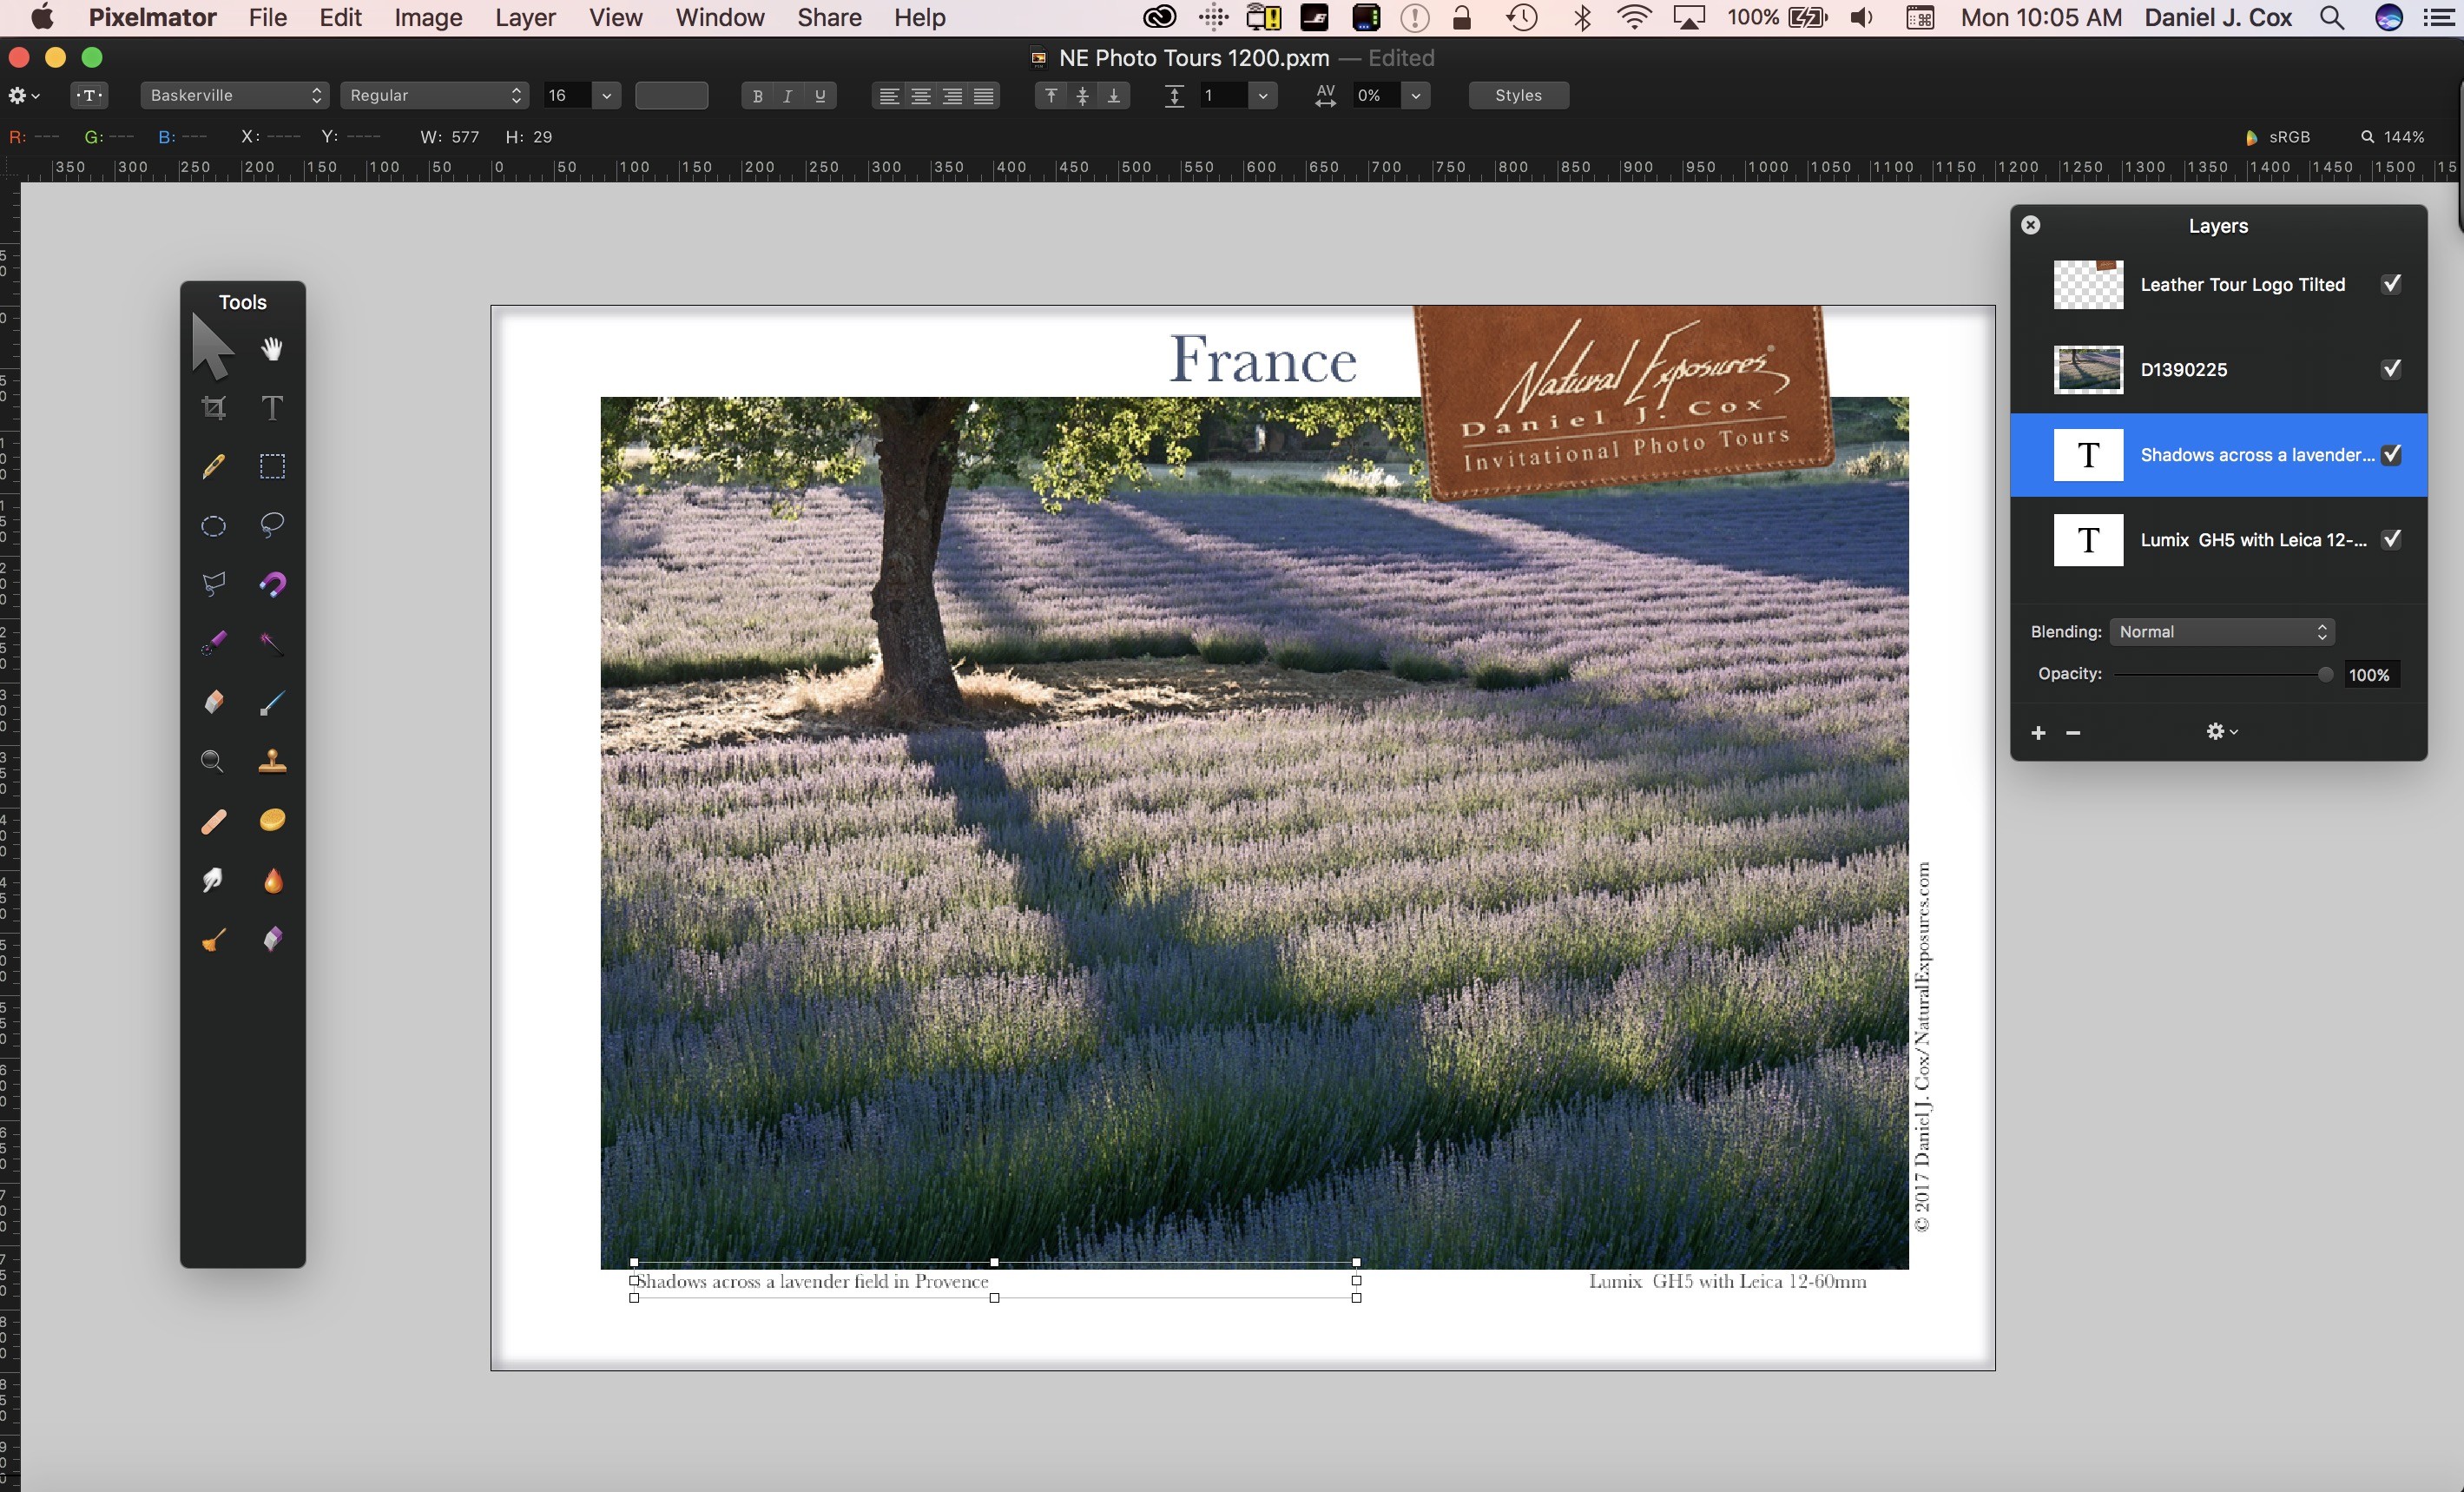Toggle visibility of Lumix GH5 text layer
This screenshot has height=1492, width=2464.
point(2391,539)
